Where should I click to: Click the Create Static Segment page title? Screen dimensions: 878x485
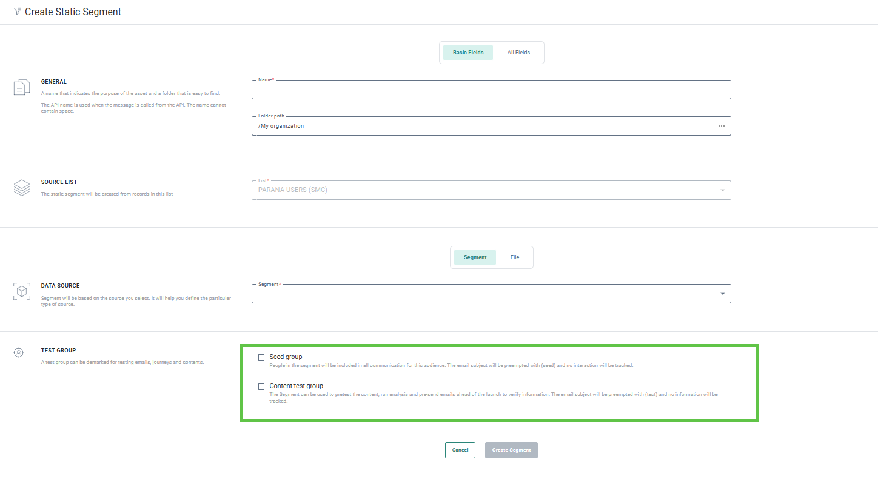(73, 12)
